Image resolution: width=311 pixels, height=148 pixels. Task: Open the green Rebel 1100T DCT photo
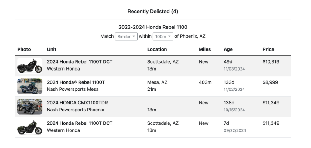click(x=30, y=127)
